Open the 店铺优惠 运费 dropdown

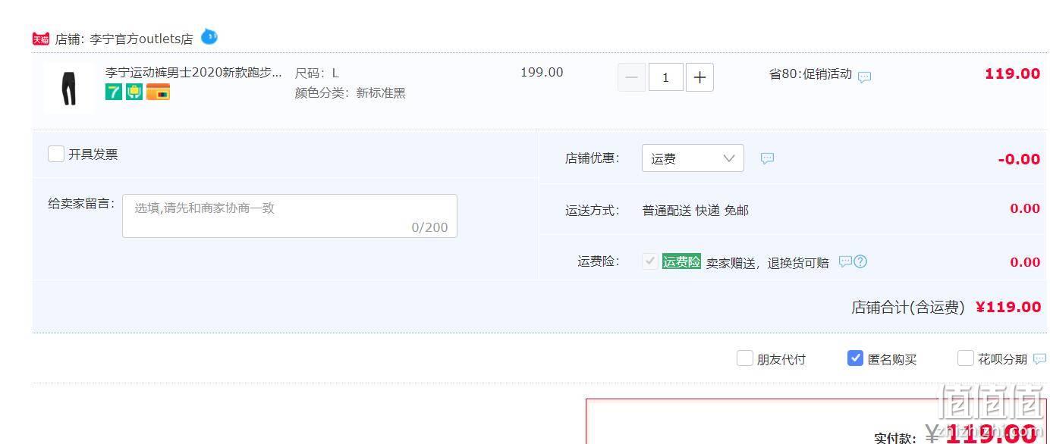click(x=693, y=158)
